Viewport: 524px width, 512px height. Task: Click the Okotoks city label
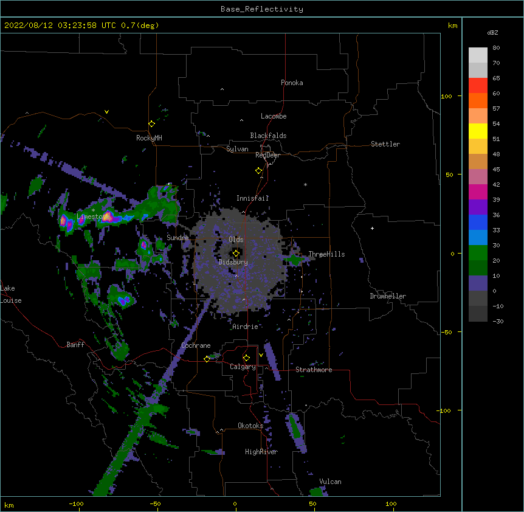pos(250,426)
